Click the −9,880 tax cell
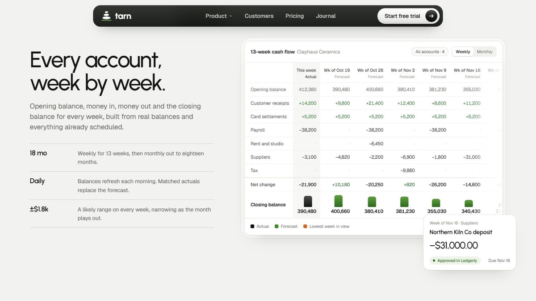Image resolution: width=536 pixels, height=301 pixels. pyautogui.click(x=407, y=170)
